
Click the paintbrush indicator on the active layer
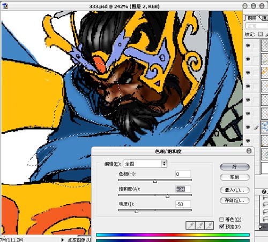(x=256, y=127)
